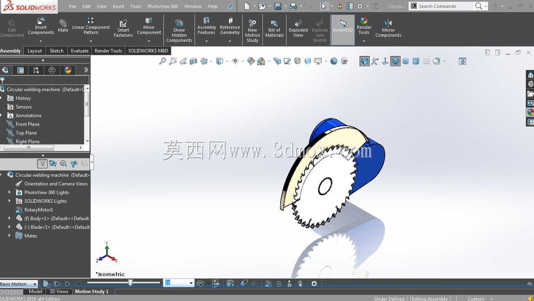Expand the Mates folder

point(9,236)
